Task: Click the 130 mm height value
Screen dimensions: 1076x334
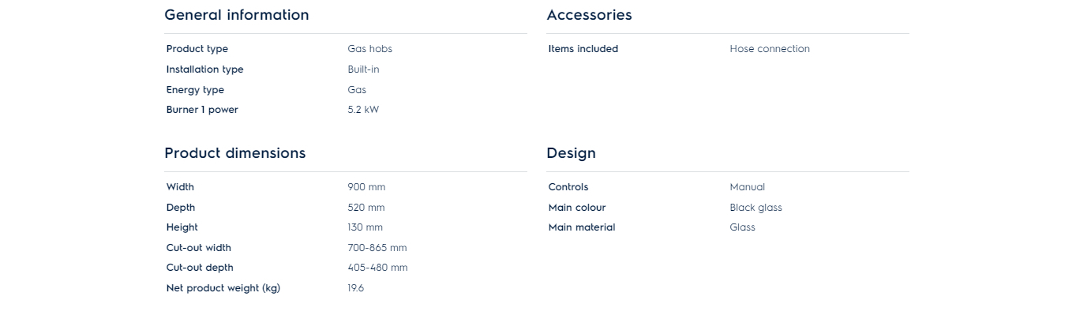Action: (365, 227)
